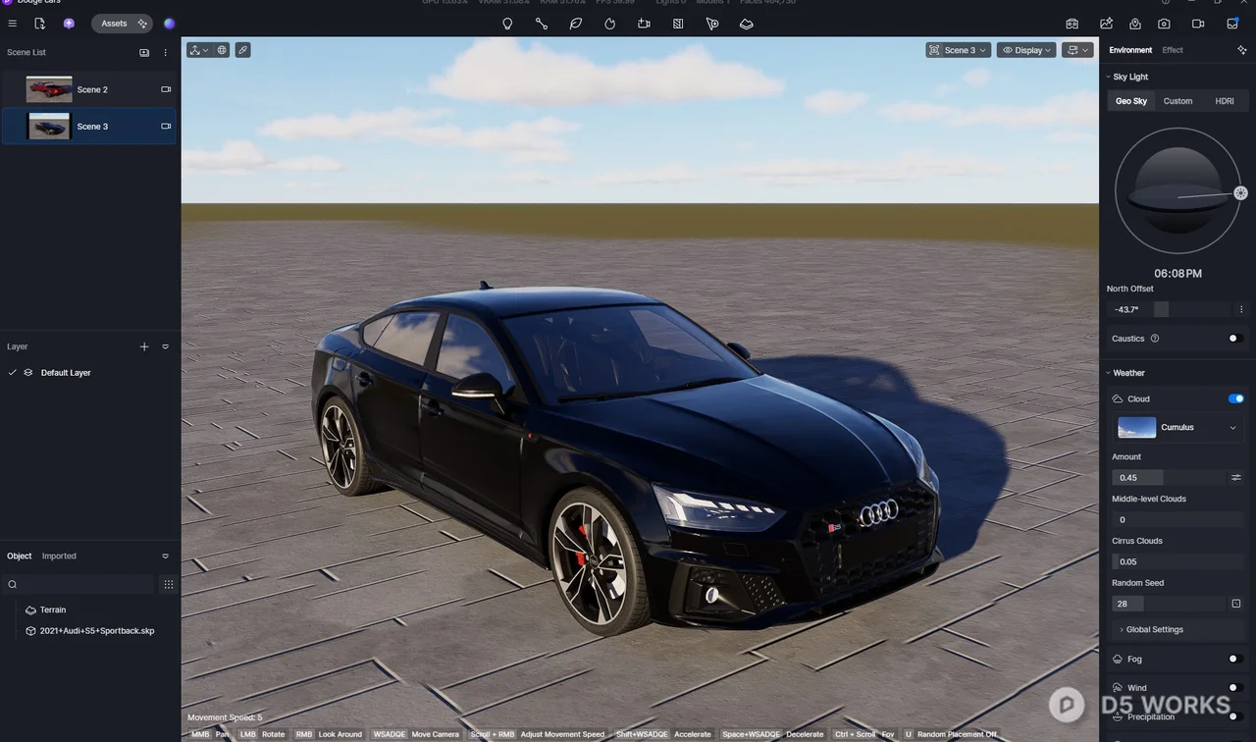Image resolution: width=1256 pixels, height=742 pixels.
Task: Click the material picker eyedropper icon
Action: pos(242,50)
